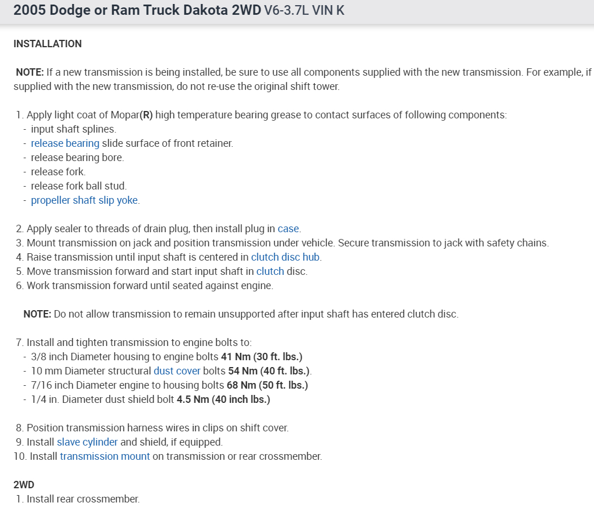Click the "INSTALLATION" section heading
The height and width of the screenshot is (515, 594).
pyautogui.click(x=47, y=44)
